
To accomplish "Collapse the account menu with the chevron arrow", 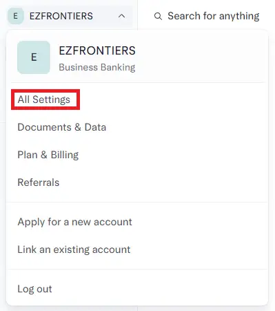I will 121,16.
